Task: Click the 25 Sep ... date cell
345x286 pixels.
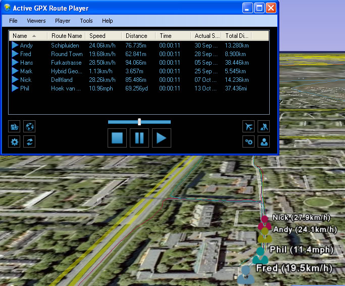Action: point(206,71)
